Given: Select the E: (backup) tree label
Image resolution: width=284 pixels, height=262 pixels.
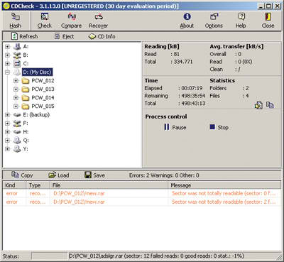Looking at the screenshot, I should 36,115.
